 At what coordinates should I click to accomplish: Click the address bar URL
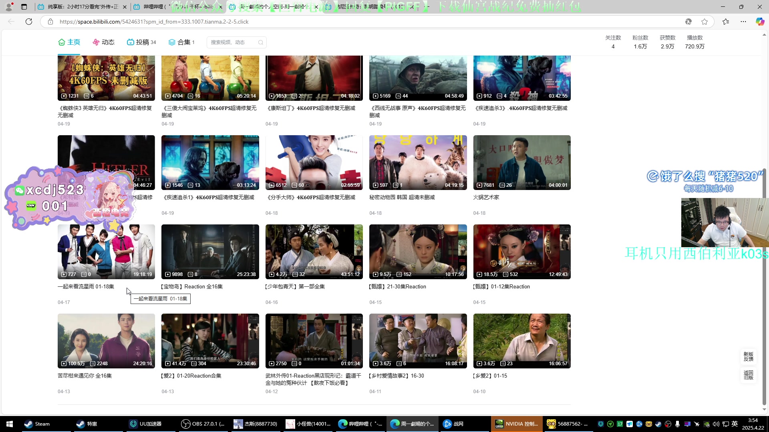pyautogui.click(x=154, y=22)
